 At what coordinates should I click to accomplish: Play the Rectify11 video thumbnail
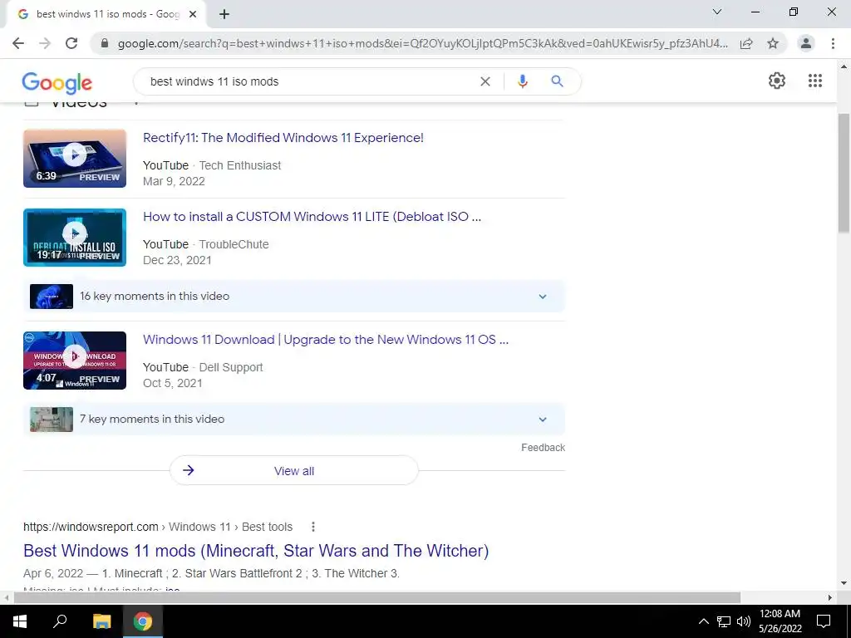point(75,159)
